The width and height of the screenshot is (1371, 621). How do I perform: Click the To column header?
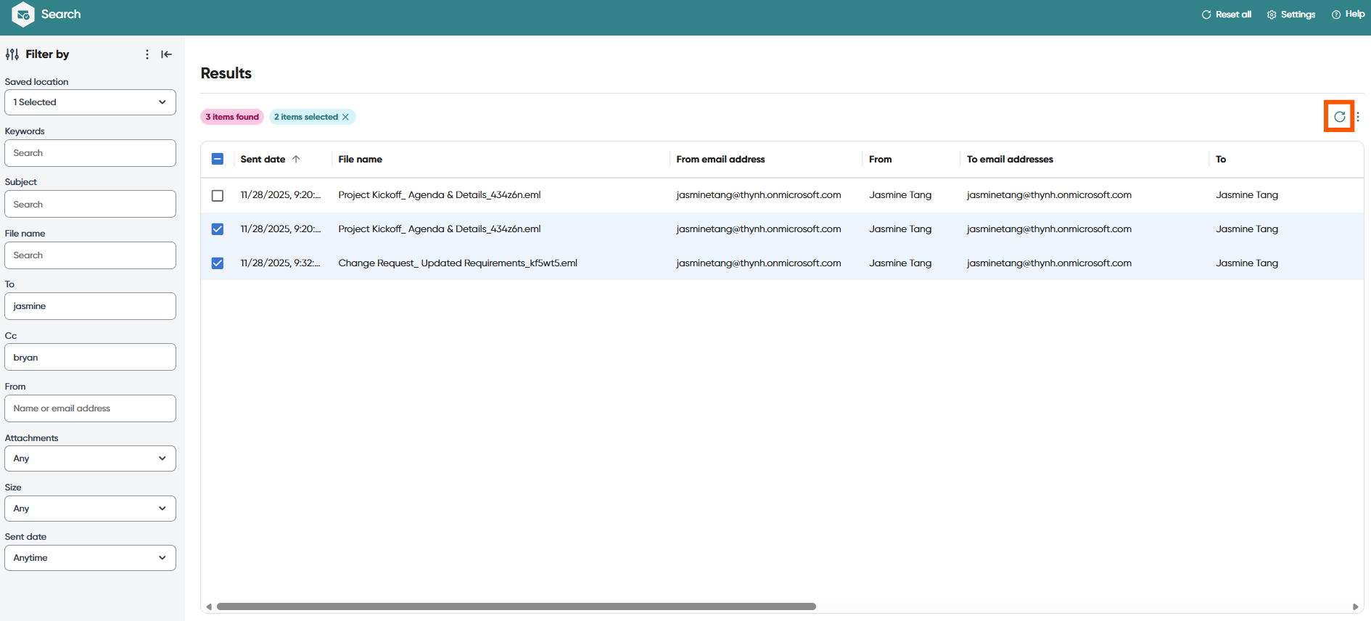(1221, 160)
